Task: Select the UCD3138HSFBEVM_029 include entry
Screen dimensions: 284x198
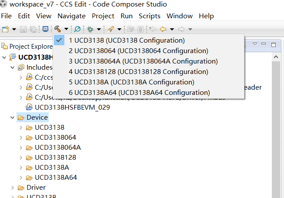Action: click(72, 107)
